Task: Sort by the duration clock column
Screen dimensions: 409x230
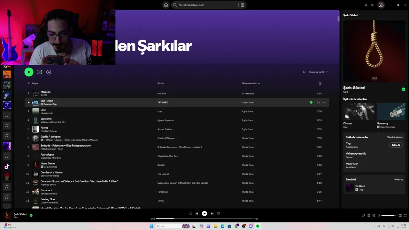Action: (x=320, y=83)
